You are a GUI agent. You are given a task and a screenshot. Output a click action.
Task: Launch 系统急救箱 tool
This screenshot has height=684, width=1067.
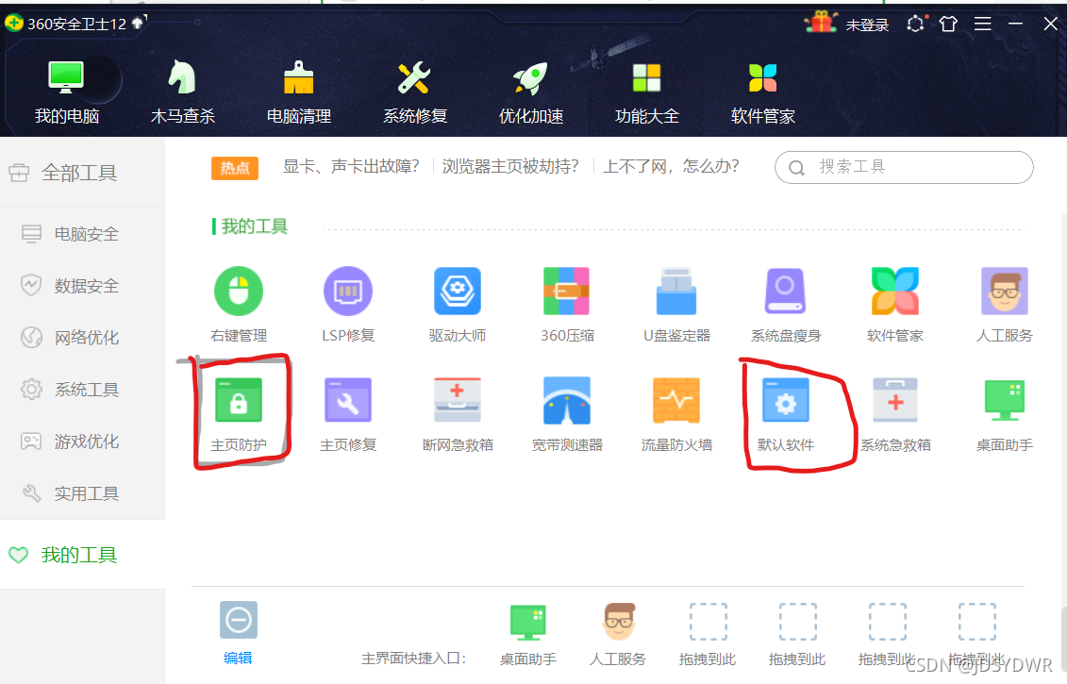[895, 414]
